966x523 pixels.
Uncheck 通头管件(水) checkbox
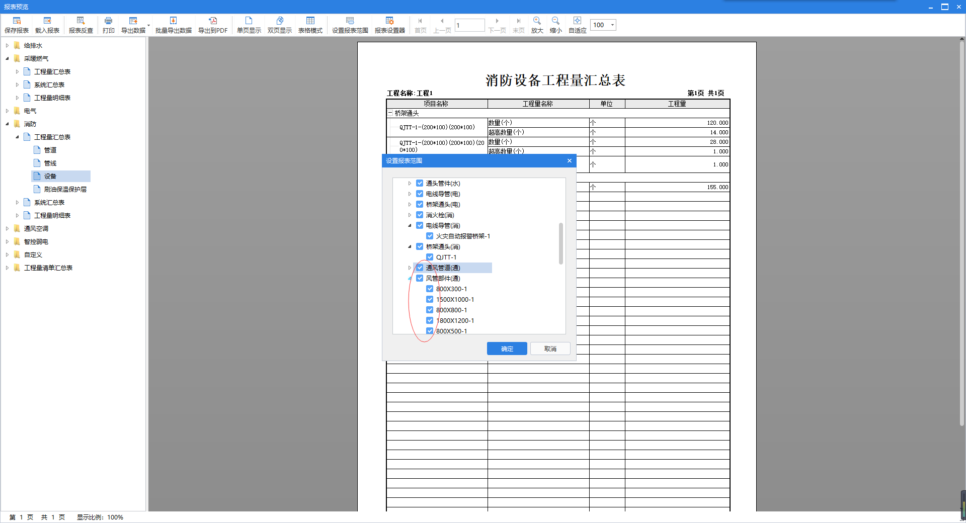tap(420, 183)
